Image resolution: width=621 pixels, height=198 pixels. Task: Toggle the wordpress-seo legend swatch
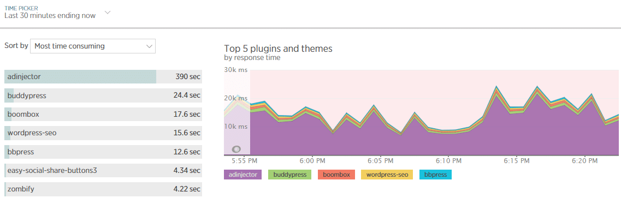(387, 175)
